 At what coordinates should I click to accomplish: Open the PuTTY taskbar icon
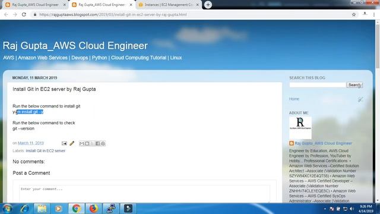click(111, 209)
